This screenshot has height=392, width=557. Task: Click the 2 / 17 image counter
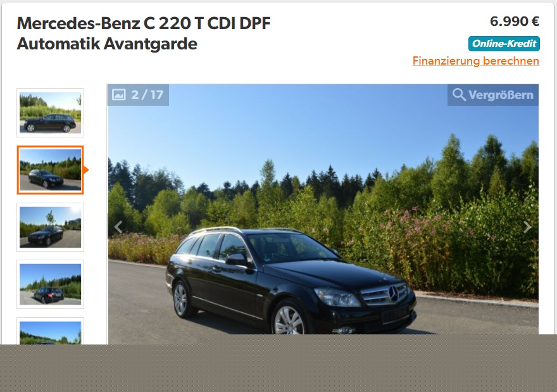(147, 94)
